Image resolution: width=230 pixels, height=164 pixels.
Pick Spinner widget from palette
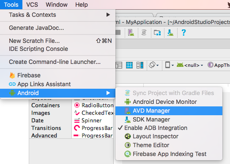pyautogui.click(x=88, y=121)
